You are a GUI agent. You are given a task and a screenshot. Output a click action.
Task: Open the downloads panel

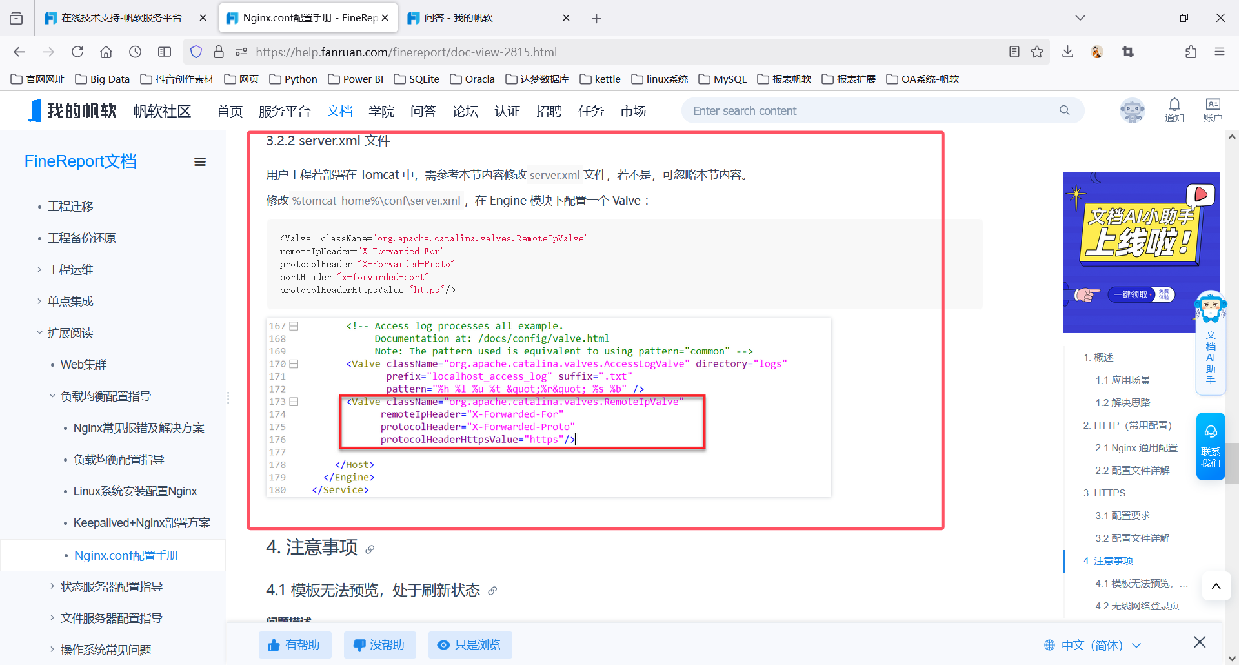pos(1067,52)
